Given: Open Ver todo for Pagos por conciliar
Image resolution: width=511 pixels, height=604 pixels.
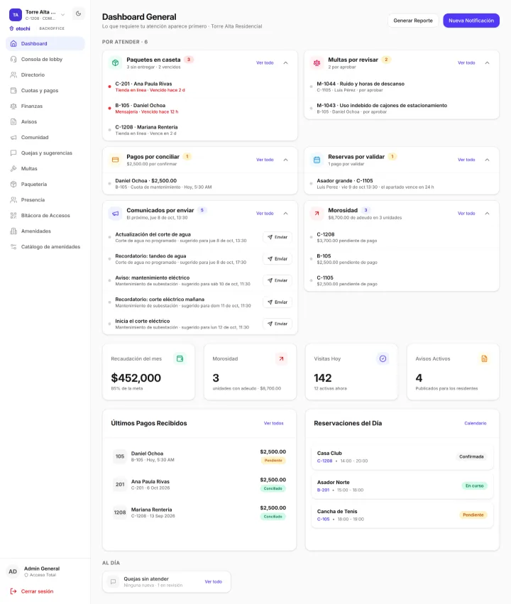Looking at the screenshot, I should point(265,160).
